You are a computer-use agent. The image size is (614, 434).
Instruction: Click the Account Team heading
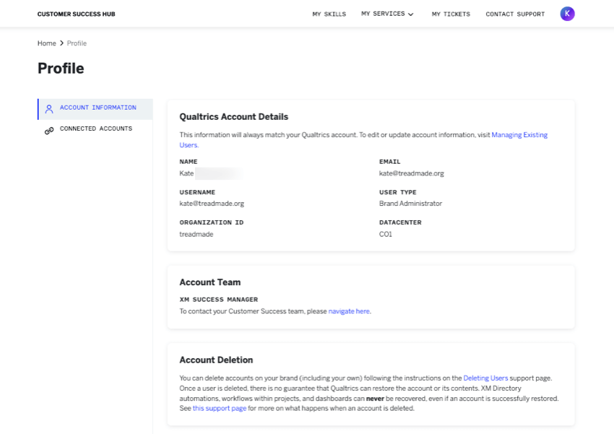(210, 282)
